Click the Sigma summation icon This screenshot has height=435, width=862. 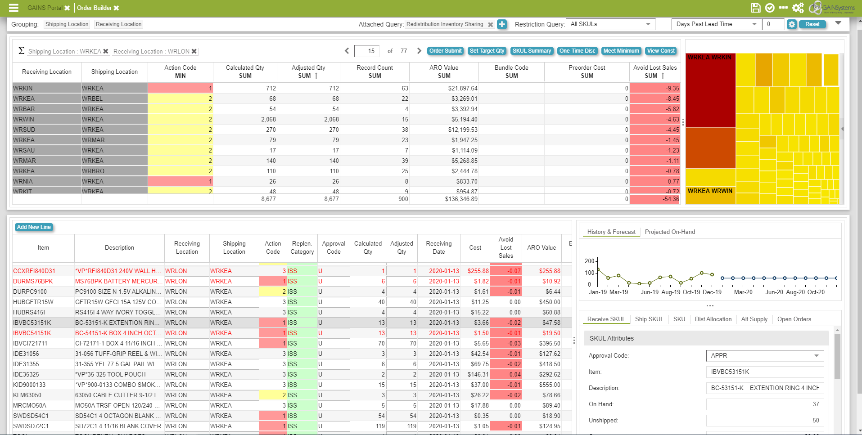21,51
